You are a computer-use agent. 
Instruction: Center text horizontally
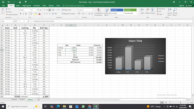tap(47, 14)
